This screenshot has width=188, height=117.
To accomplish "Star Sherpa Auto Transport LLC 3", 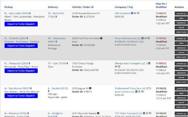I will coord(116,67).
